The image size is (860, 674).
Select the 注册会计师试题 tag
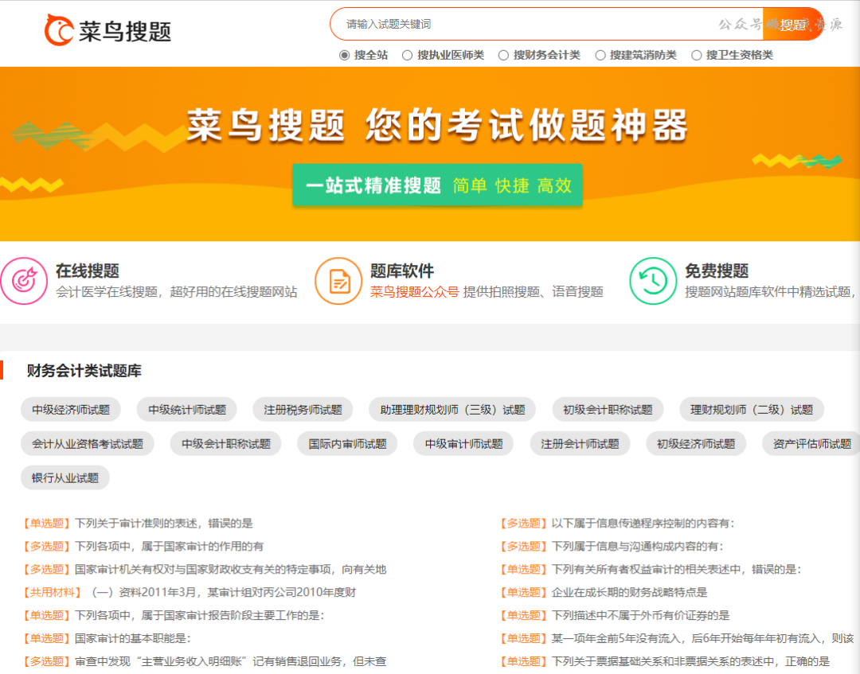click(x=580, y=444)
